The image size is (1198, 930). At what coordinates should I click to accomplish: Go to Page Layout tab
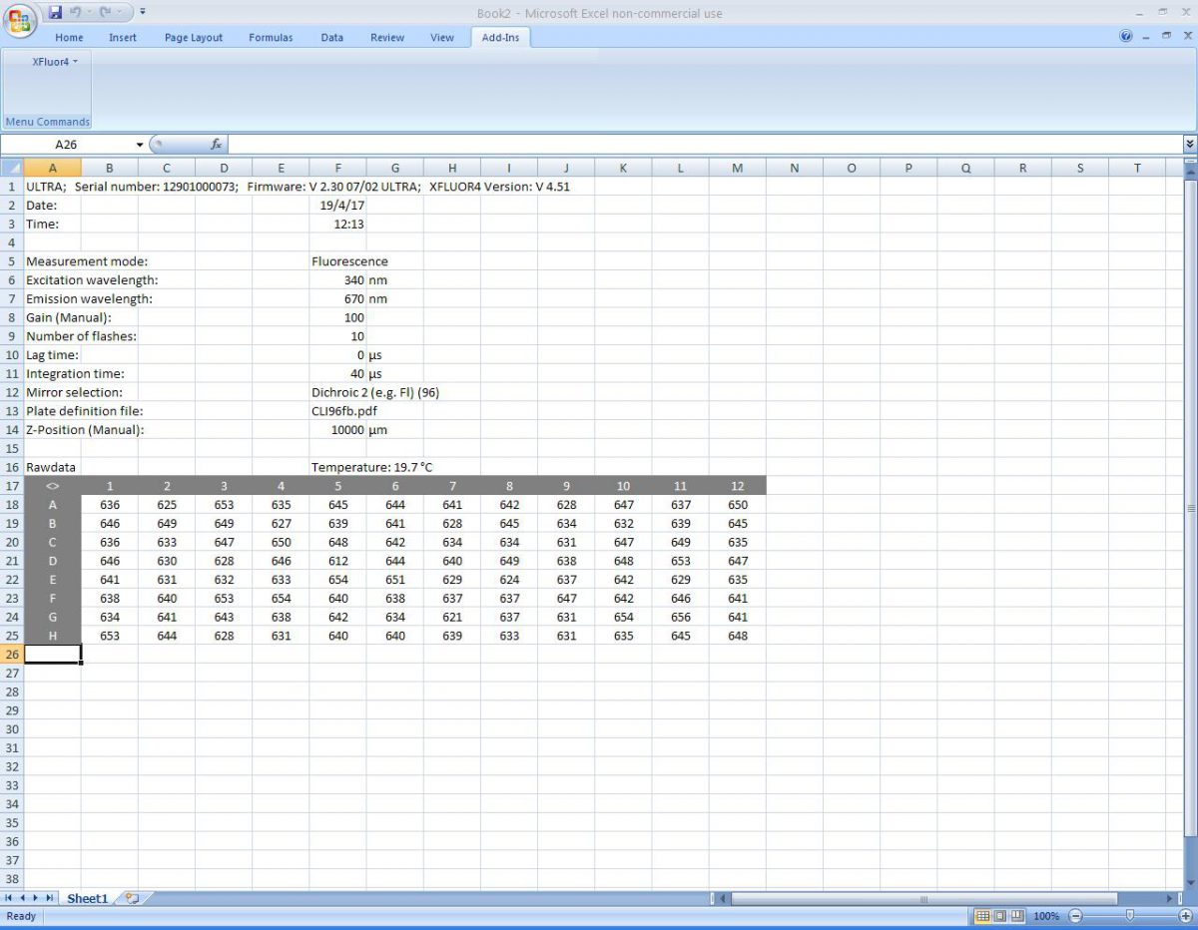tap(194, 38)
